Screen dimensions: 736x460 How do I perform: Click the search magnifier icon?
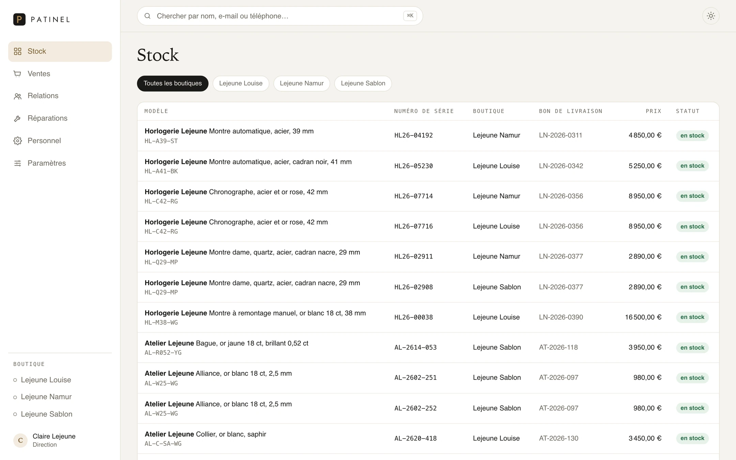148,16
